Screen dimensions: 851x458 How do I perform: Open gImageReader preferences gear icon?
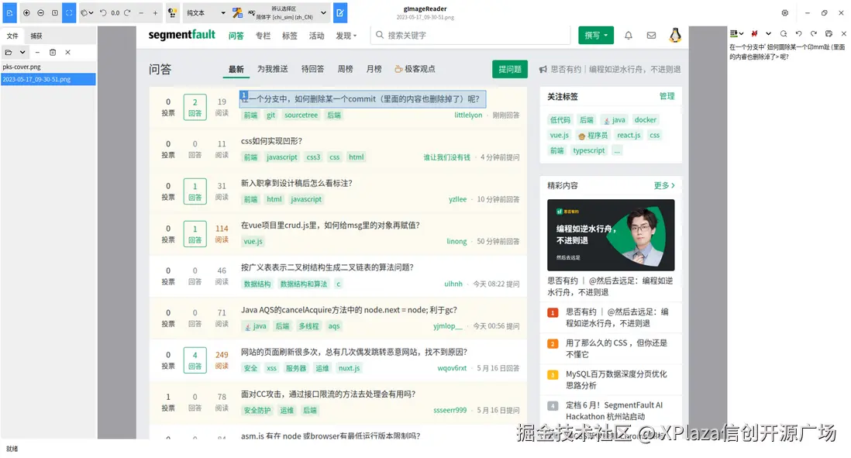click(785, 12)
